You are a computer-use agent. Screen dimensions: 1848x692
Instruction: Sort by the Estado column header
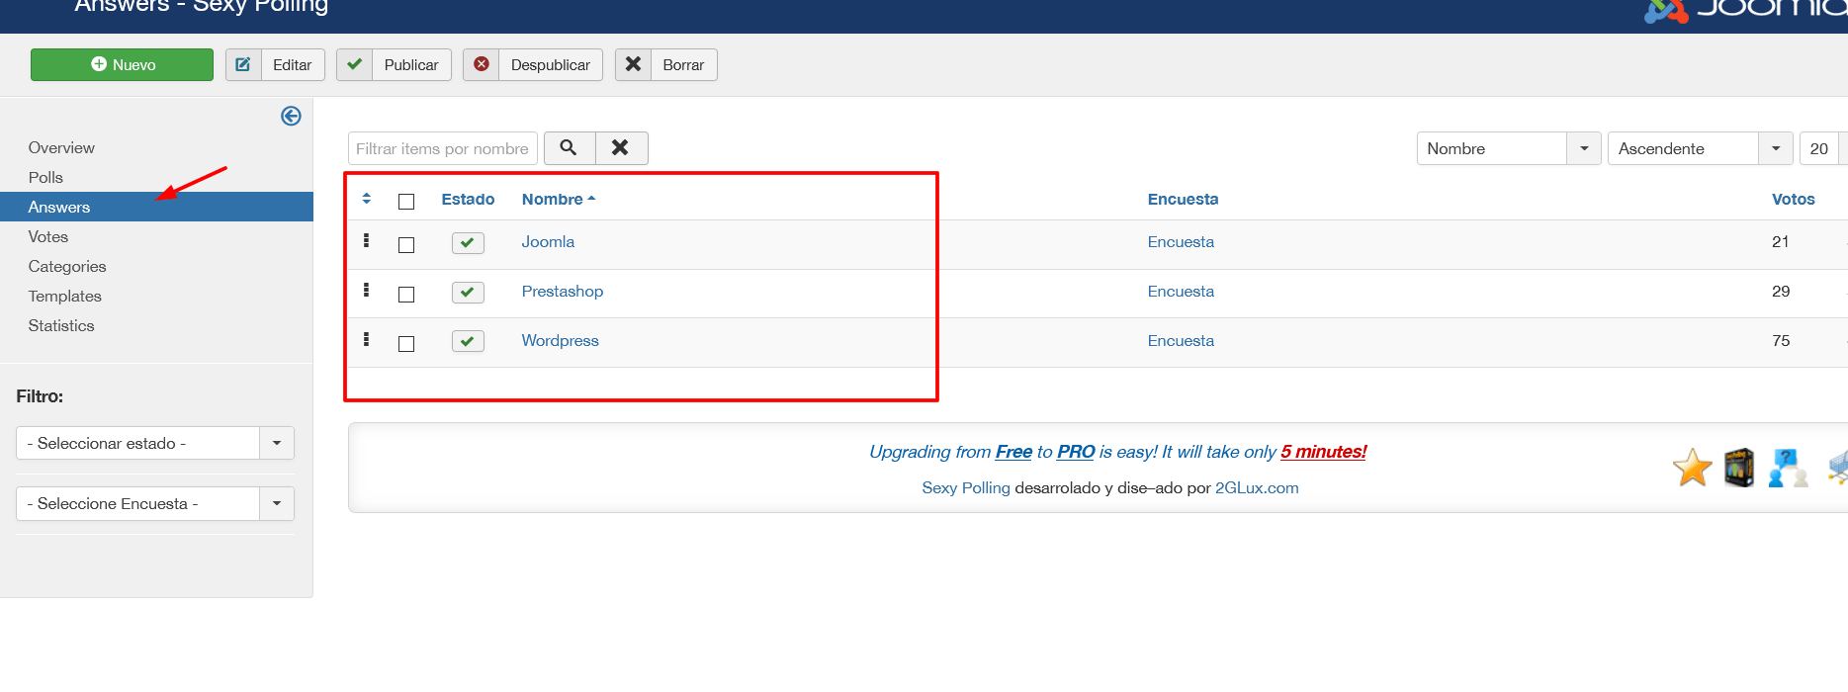tap(468, 199)
